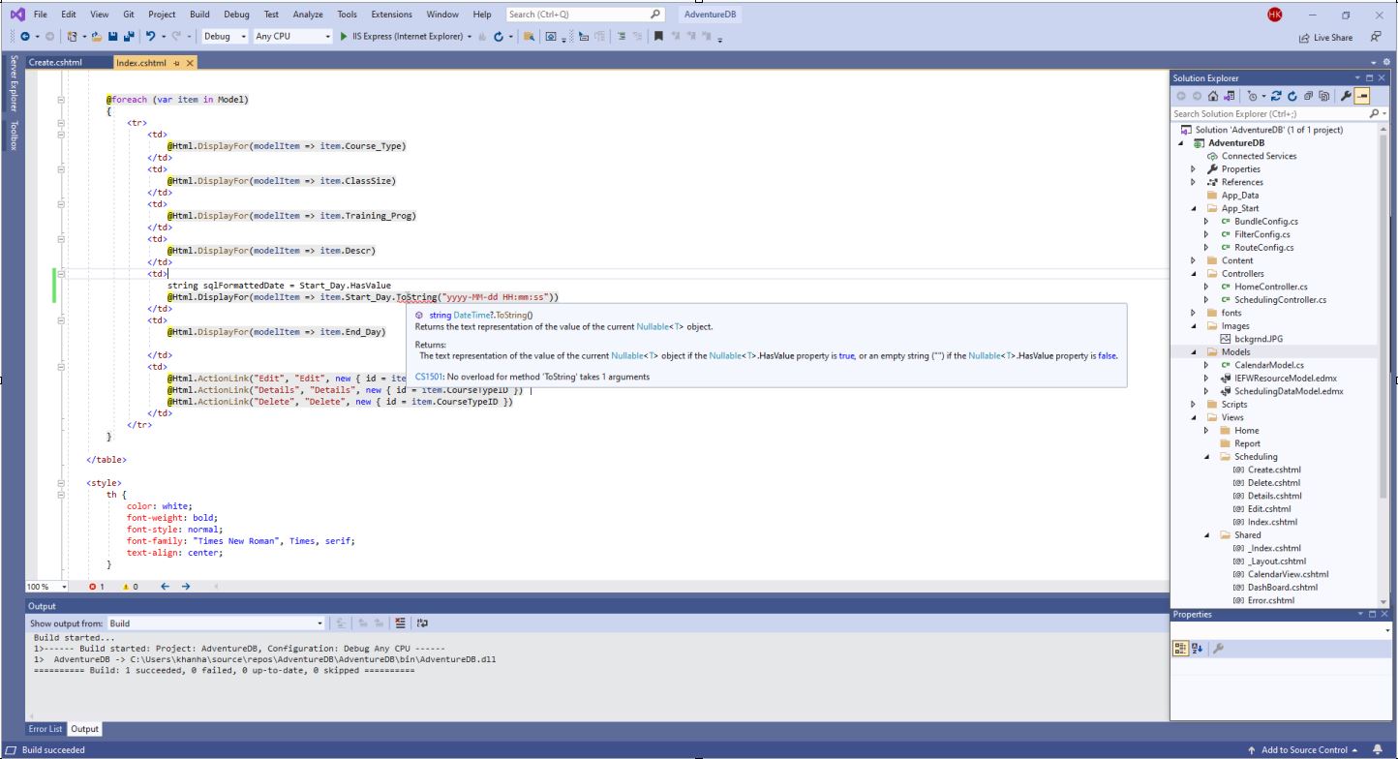Click the Open File folder icon

(x=97, y=37)
